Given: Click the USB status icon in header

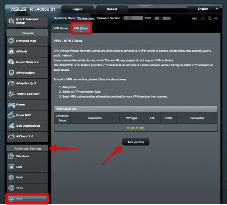Looking at the screenshot, I should pos(216,18).
